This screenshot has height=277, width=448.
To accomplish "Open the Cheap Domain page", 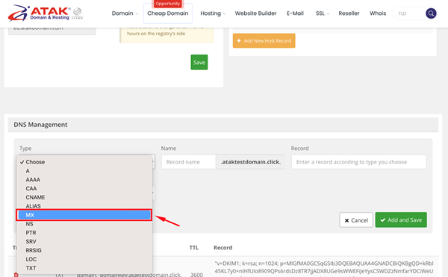I will click(x=168, y=13).
